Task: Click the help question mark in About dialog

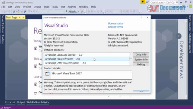Action: coord(141,18)
